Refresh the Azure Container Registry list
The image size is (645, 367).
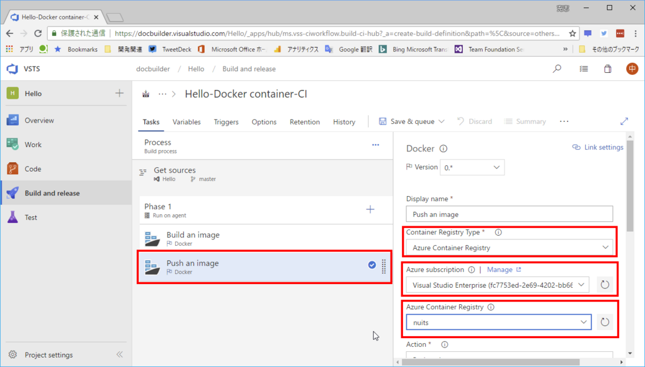tap(605, 322)
